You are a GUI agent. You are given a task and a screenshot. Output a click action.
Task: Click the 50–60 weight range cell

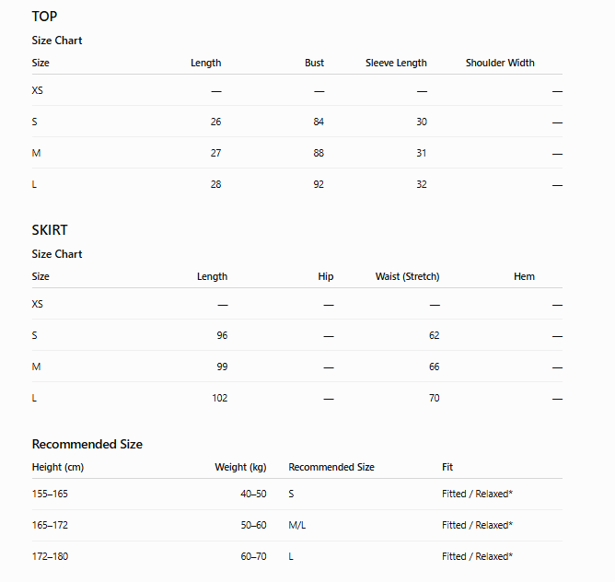tap(253, 525)
